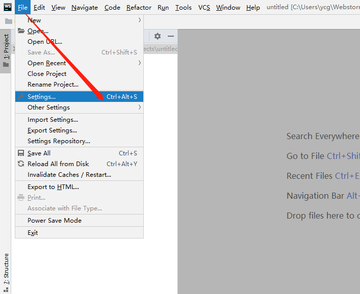This screenshot has height=294, width=360.
Task: Click the floppy disk icon beside Save All
Action: pos(21,153)
